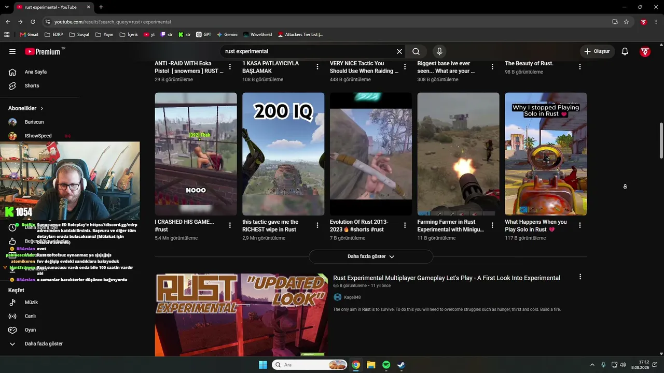Open Müzik in the Keşfet section
This screenshot has width=664, height=373.
click(x=31, y=302)
